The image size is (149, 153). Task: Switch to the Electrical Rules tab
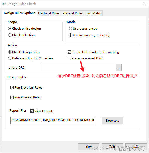[49, 13]
